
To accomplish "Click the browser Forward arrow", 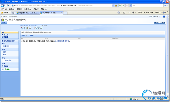I will tap(6, 5).
